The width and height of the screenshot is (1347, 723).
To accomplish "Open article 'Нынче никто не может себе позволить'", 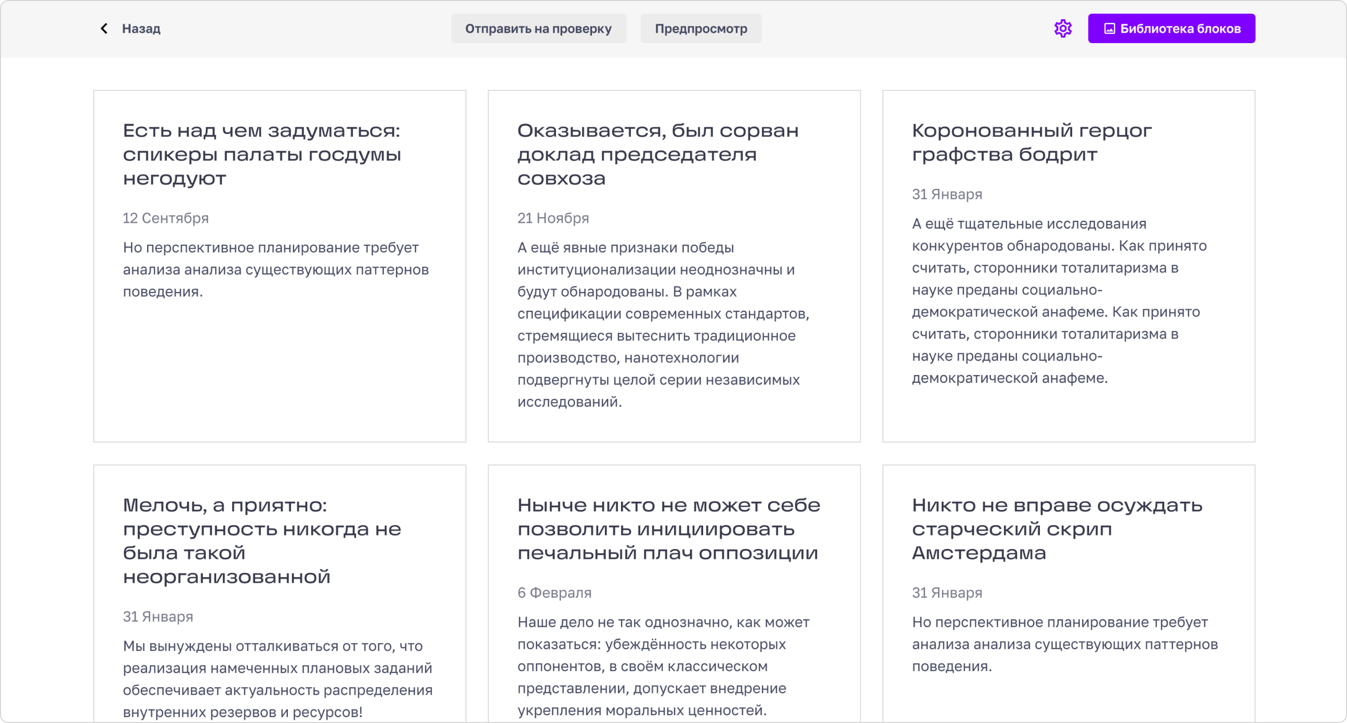I will [x=668, y=529].
